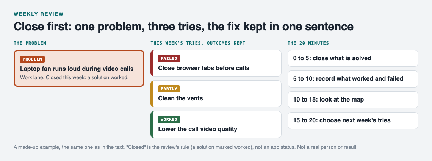
Task: Click 5 to 10: record what worked and failed
Action: [353, 79]
